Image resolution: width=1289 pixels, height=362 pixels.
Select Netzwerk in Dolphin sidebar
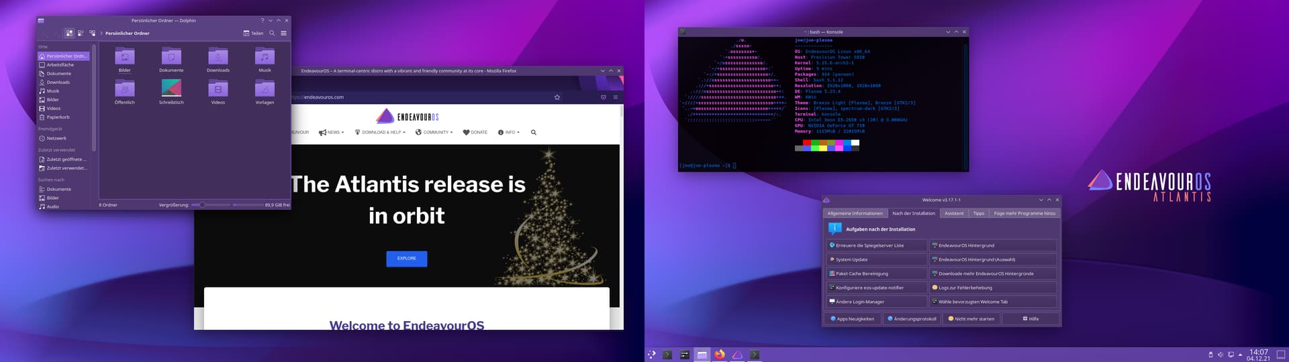pyautogui.click(x=64, y=138)
